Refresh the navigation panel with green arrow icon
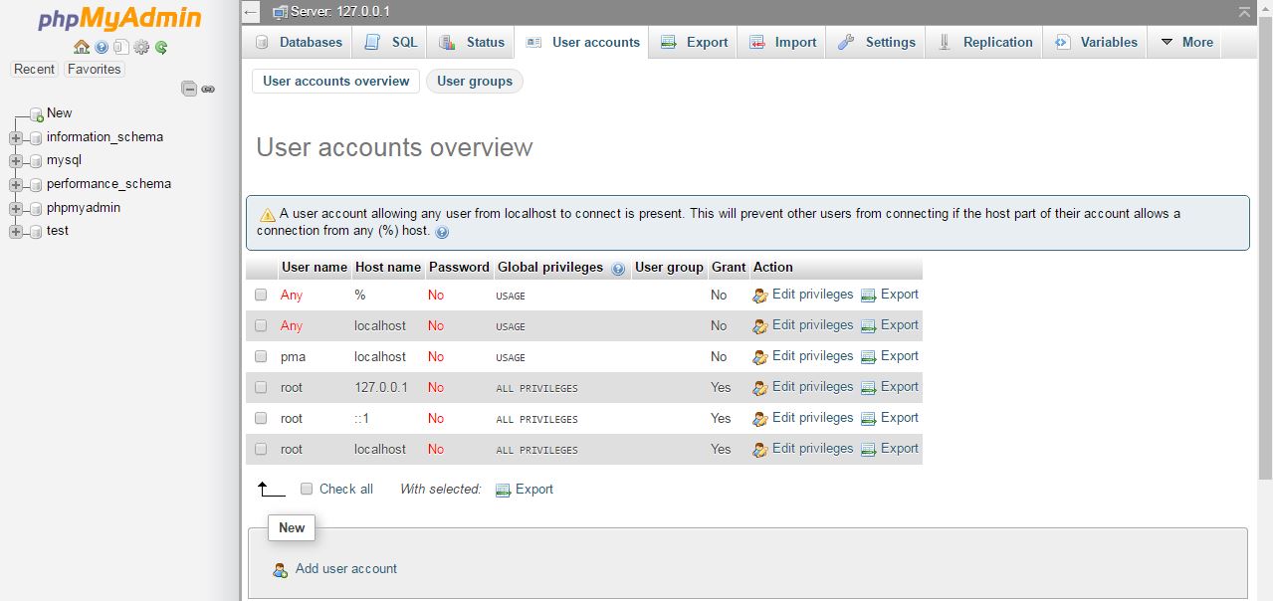This screenshot has width=1273, height=601. click(160, 47)
